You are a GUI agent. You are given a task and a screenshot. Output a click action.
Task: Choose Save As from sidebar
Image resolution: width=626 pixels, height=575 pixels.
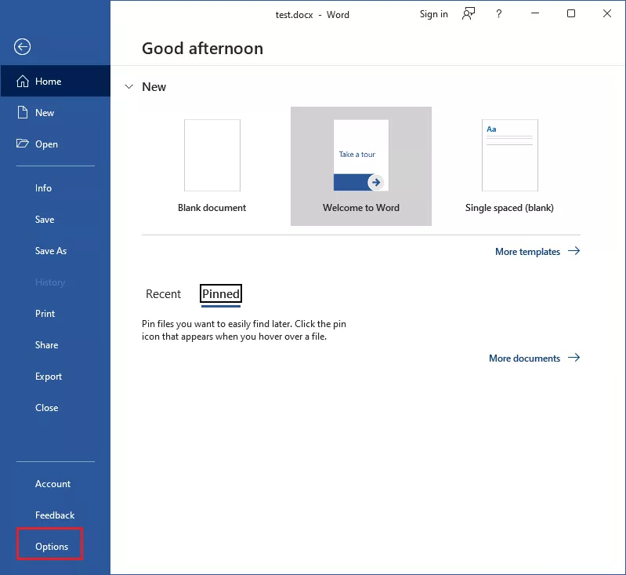coord(51,251)
